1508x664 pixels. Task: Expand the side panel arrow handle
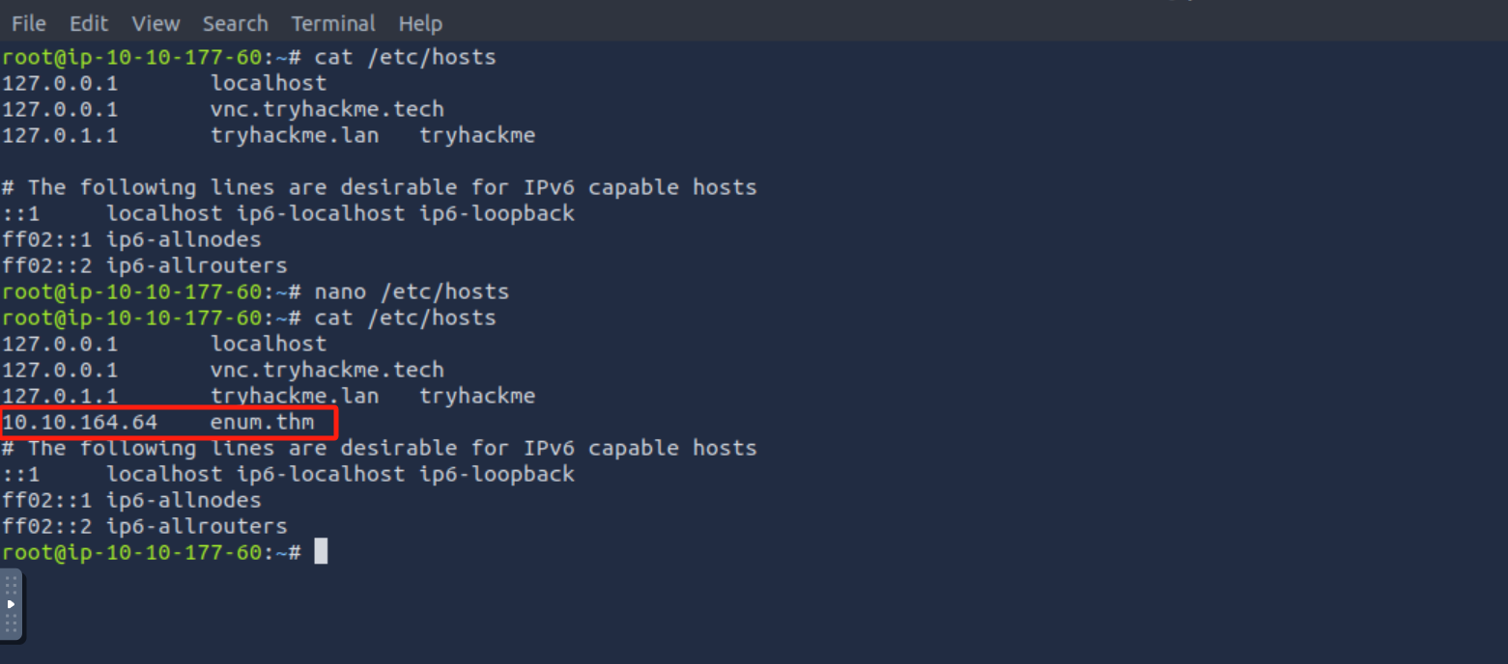pyautogui.click(x=11, y=604)
